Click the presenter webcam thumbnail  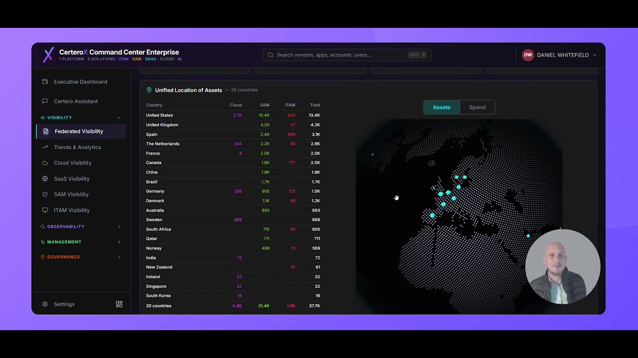click(x=563, y=267)
